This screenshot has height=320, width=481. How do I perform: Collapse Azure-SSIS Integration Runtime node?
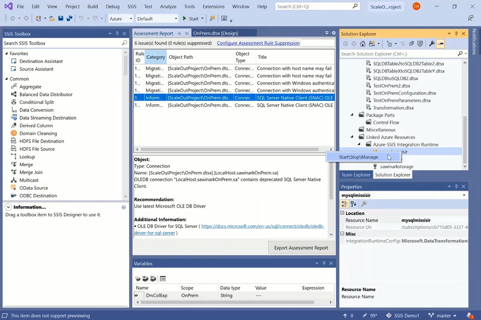tap(359, 144)
